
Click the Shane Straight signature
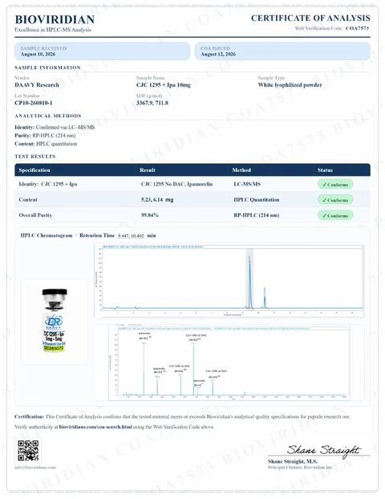tap(323, 450)
